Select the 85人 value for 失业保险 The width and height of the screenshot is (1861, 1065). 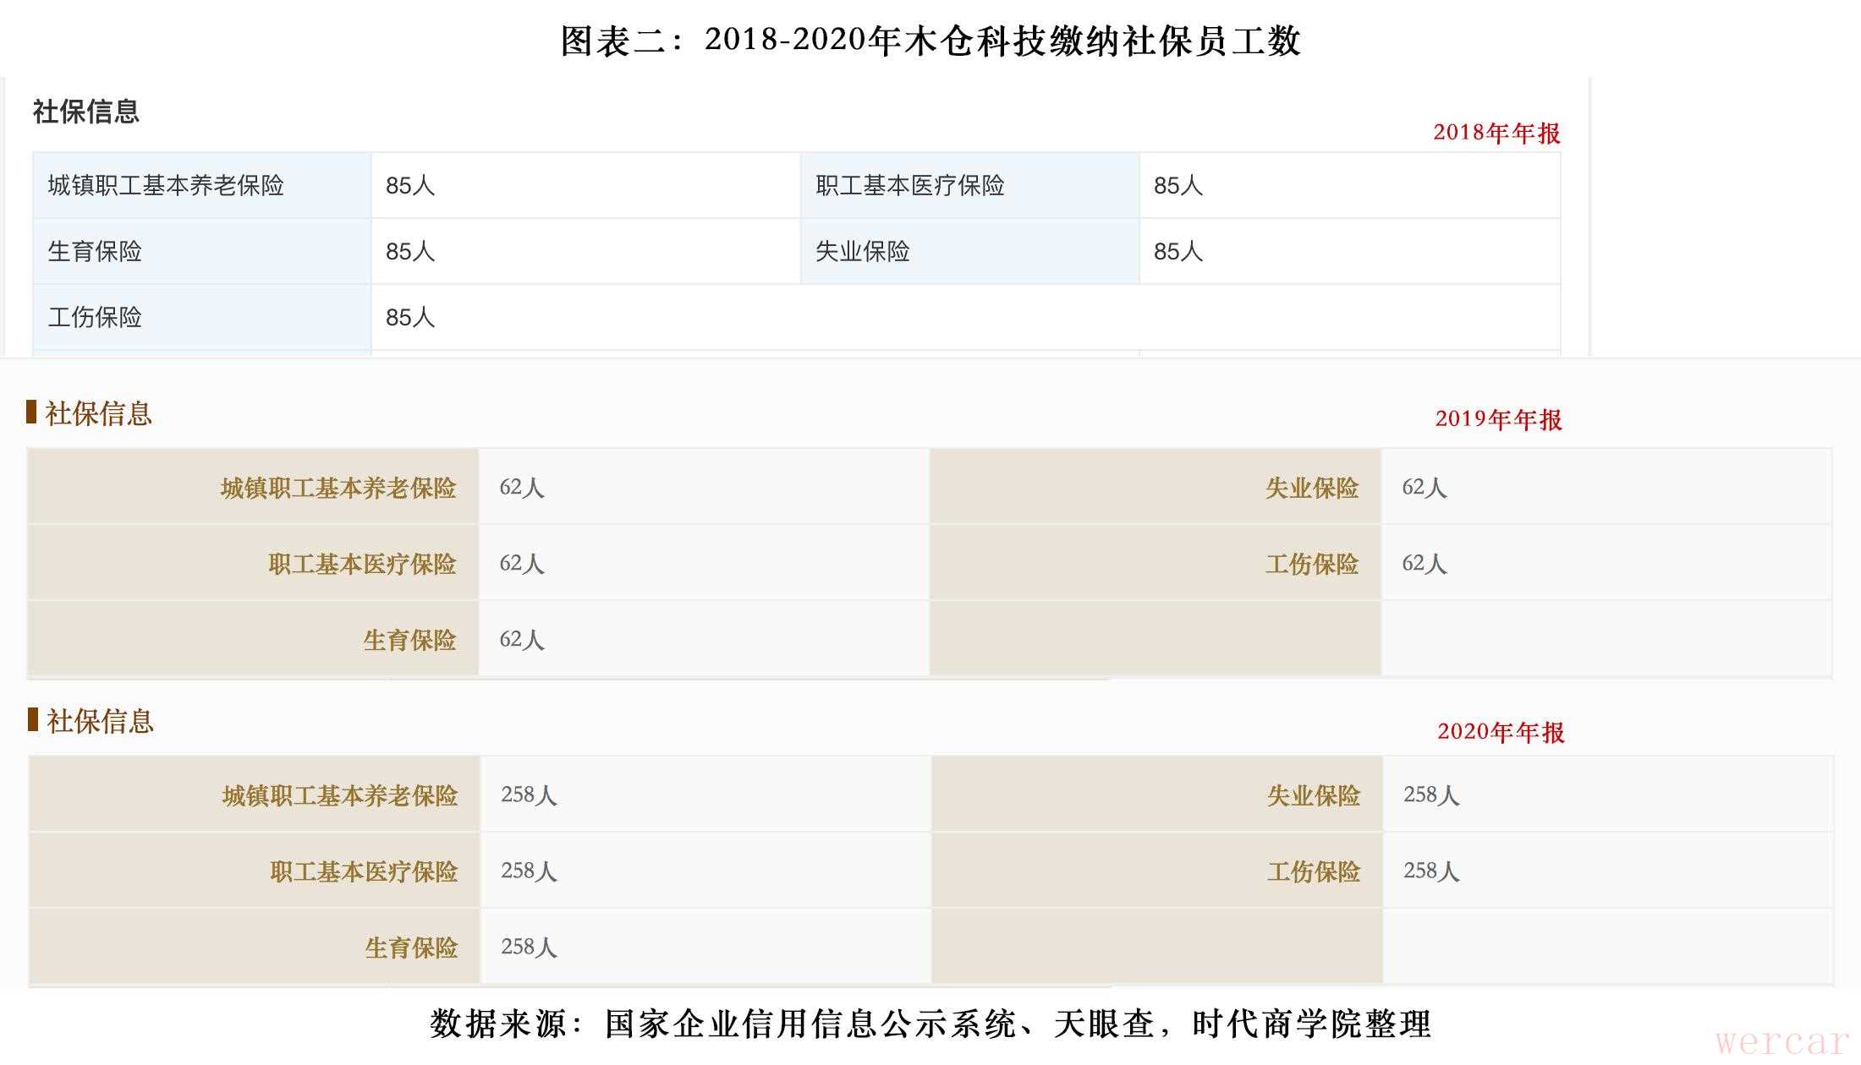point(1178,251)
